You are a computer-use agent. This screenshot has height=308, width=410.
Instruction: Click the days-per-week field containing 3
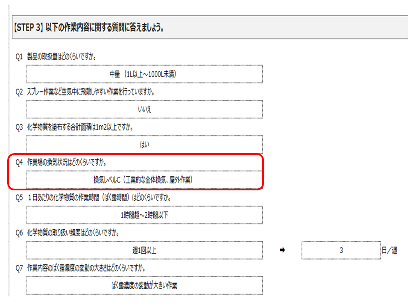(x=341, y=250)
